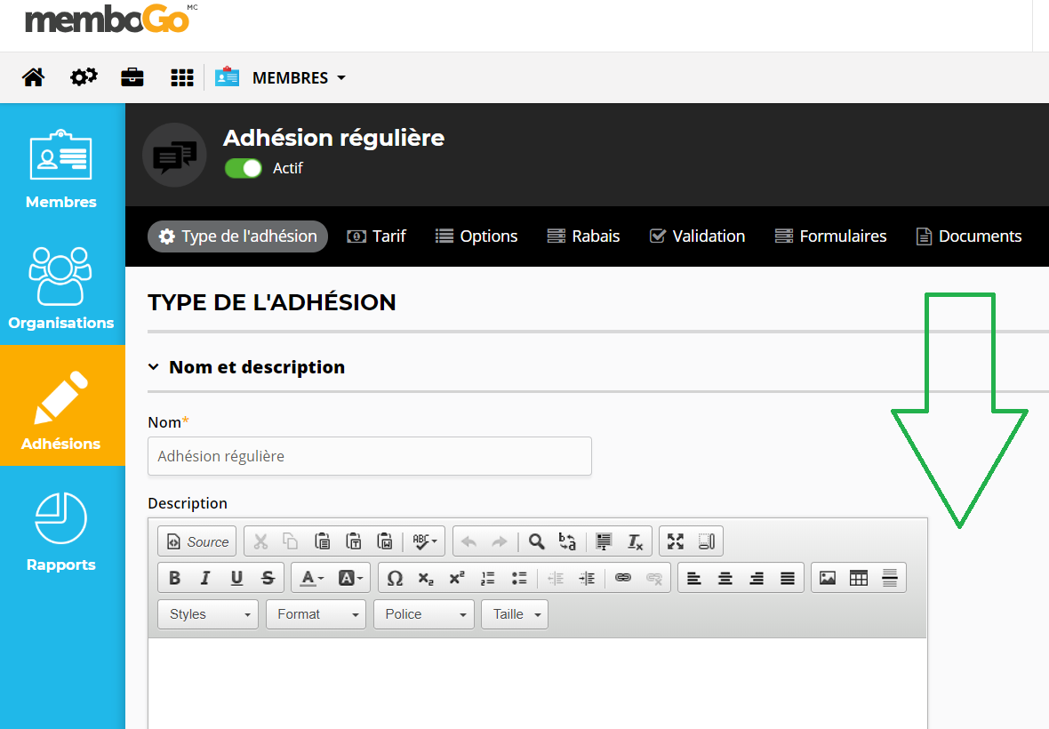The image size is (1049, 729).
Task: Toggle subscript formatting
Action: coord(426,578)
